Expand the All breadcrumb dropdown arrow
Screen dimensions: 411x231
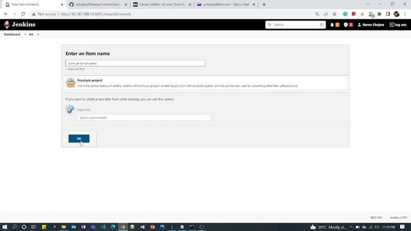(38, 34)
